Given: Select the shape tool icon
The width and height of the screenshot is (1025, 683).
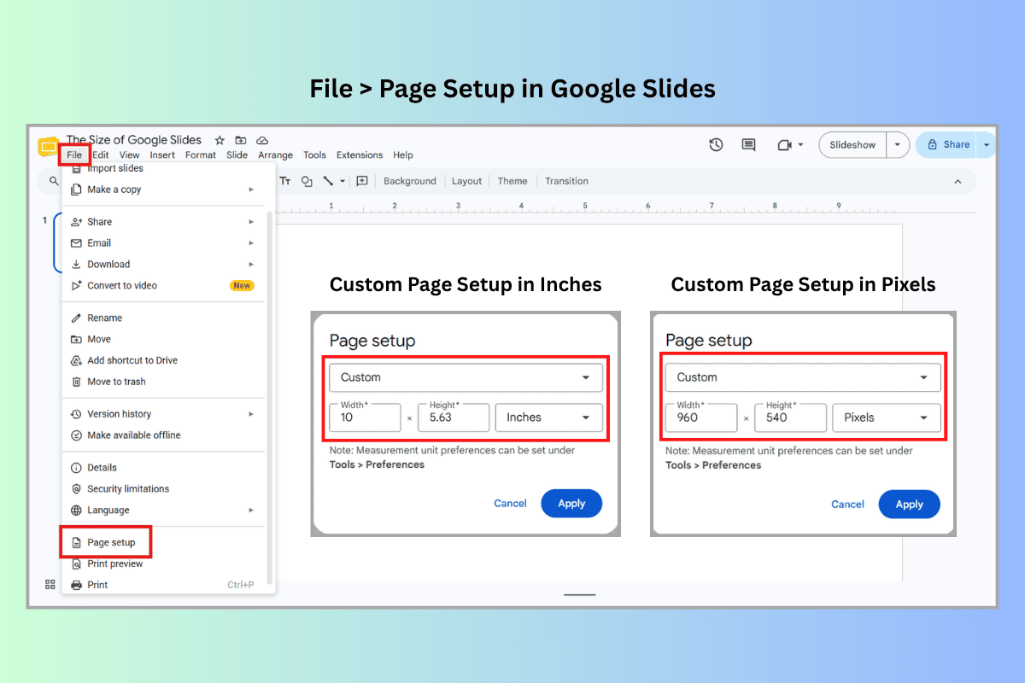Looking at the screenshot, I should [307, 181].
